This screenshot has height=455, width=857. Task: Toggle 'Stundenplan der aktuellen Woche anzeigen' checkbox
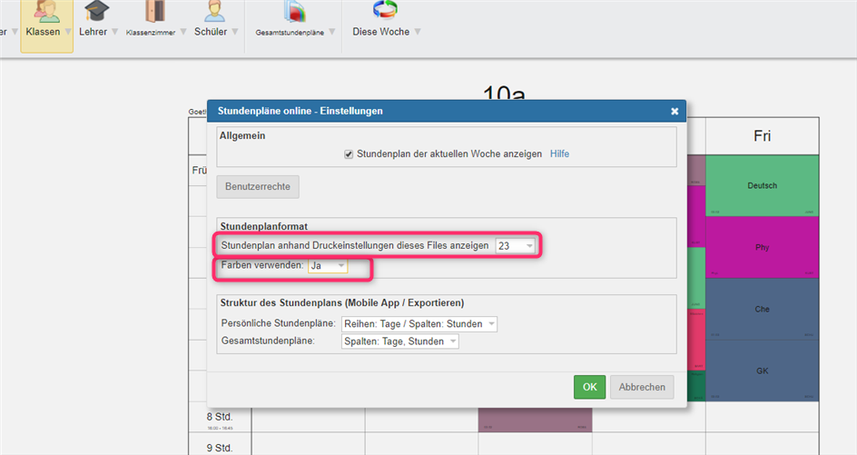click(349, 154)
